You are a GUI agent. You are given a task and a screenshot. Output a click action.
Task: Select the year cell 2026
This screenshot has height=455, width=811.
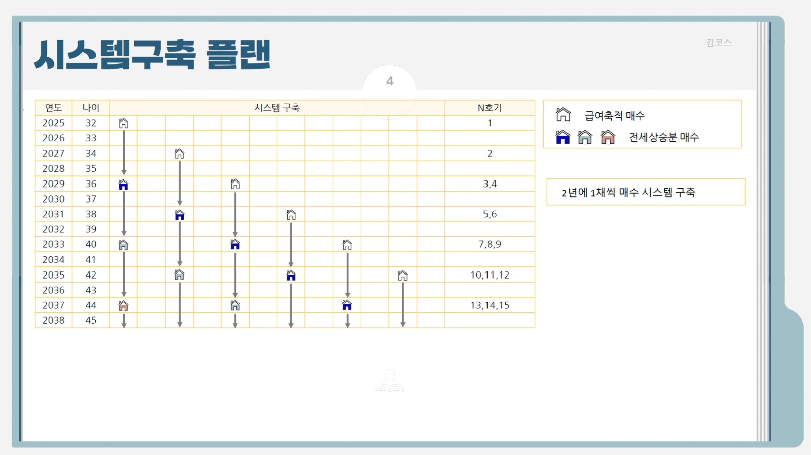click(53, 138)
